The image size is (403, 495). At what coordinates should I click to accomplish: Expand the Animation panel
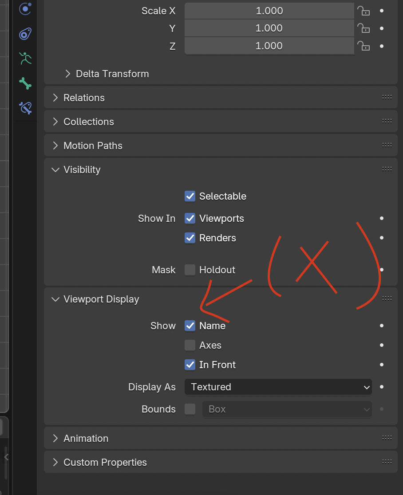coord(55,438)
